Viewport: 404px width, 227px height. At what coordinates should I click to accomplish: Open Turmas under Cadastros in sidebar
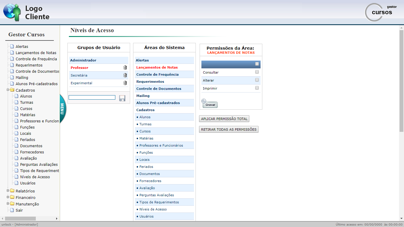coord(27,102)
